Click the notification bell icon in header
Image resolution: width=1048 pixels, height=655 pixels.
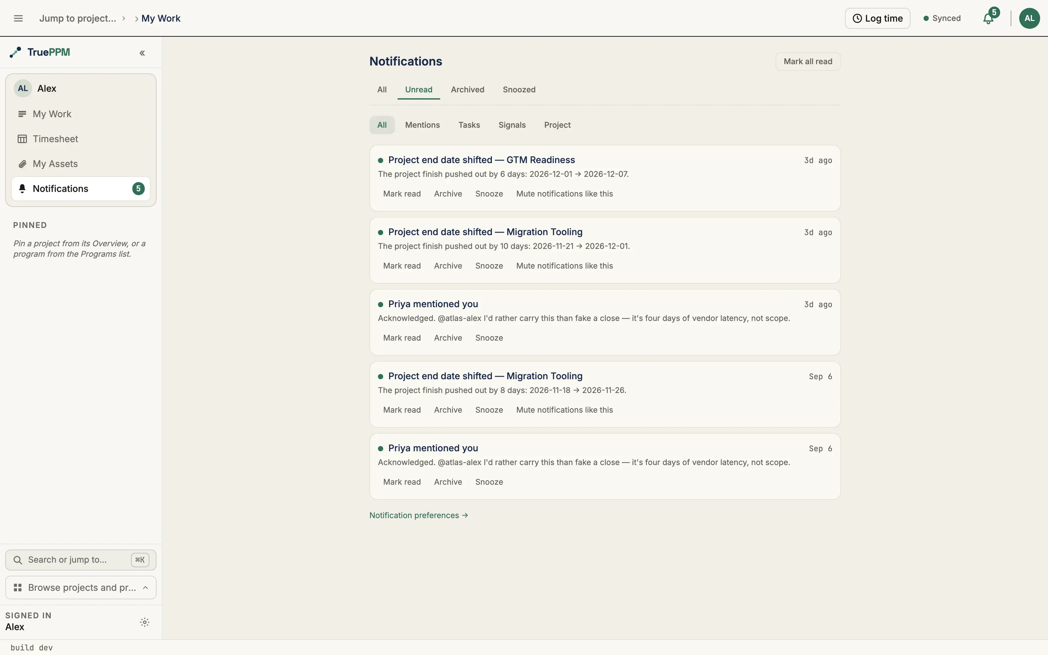click(x=988, y=18)
